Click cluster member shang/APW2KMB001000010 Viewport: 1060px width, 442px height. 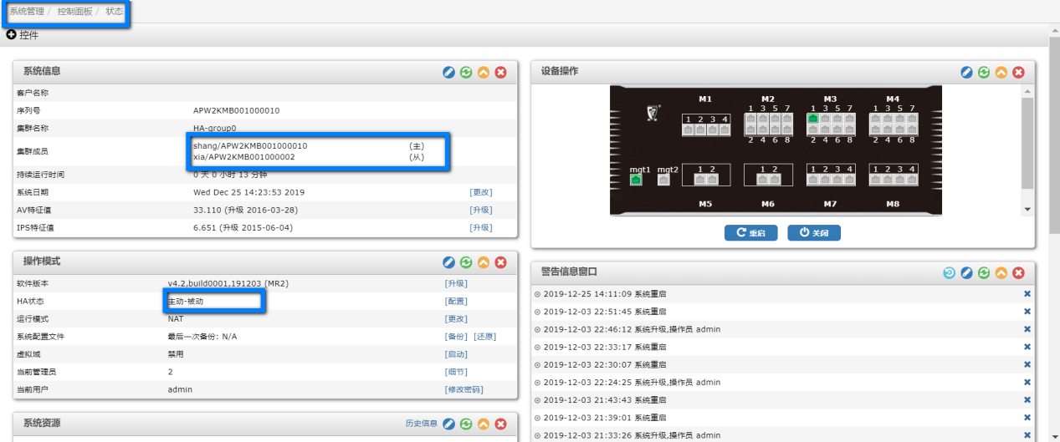250,145
